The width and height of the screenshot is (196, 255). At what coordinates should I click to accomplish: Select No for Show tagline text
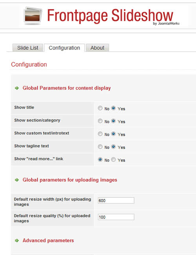(x=100, y=147)
